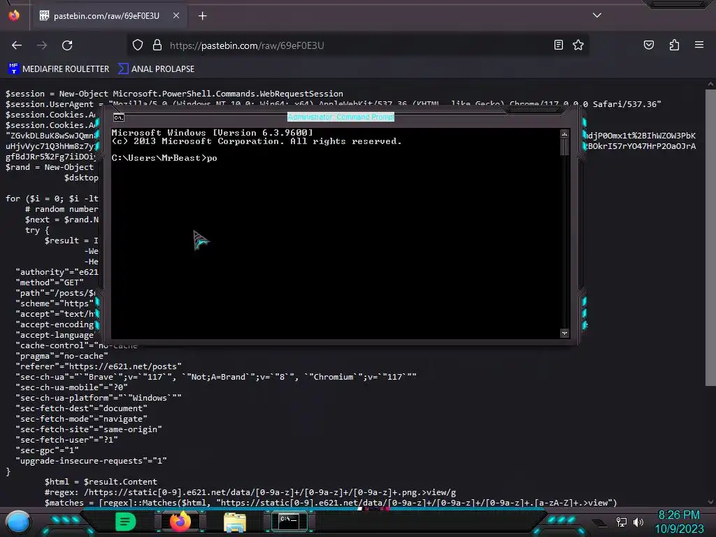Click the '#regex:' comment line
716x537 pixels.
(x=250, y=492)
